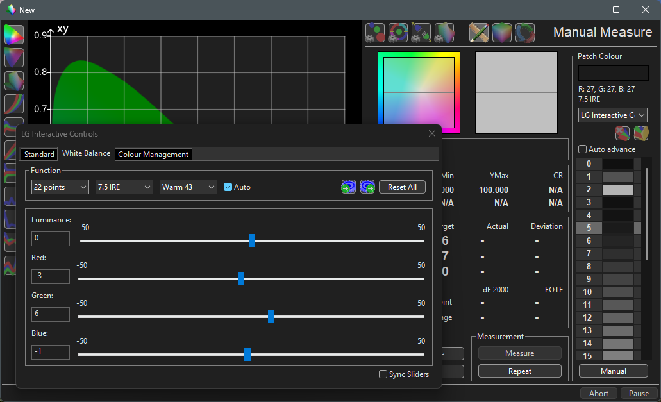661x402 pixels.
Task: Click the first blue swirl icon beside Reset All
Action: pos(349,187)
